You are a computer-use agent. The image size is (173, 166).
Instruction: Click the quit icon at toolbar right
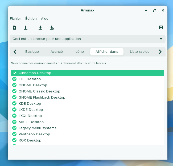click(161, 27)
